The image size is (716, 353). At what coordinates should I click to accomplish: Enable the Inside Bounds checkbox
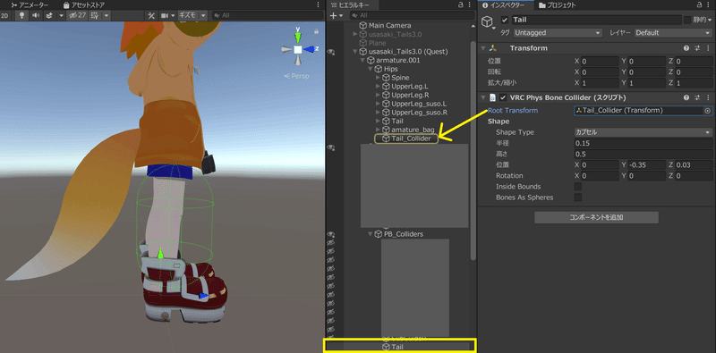(577, 187)
